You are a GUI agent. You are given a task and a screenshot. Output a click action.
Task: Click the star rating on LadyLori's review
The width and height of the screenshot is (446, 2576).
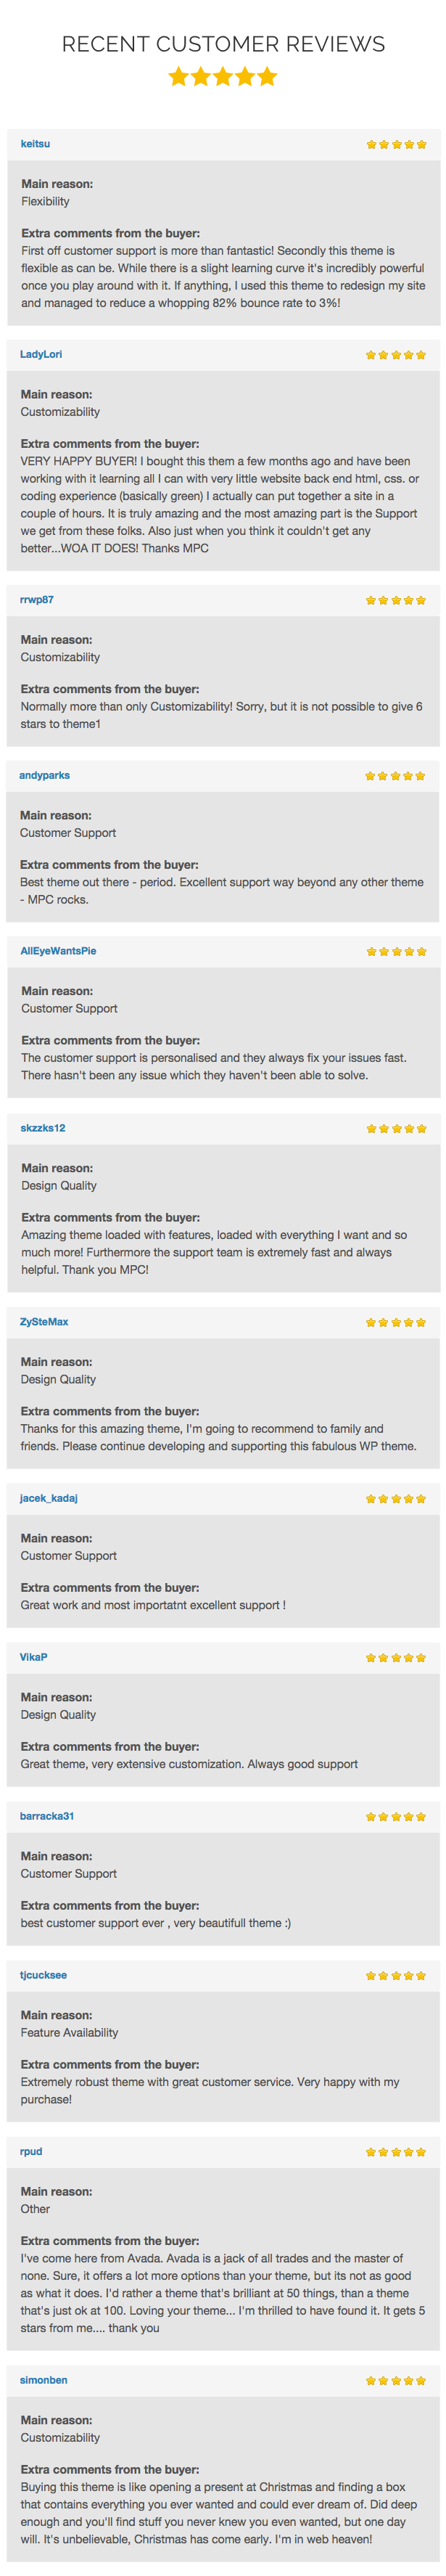(396, 355)
